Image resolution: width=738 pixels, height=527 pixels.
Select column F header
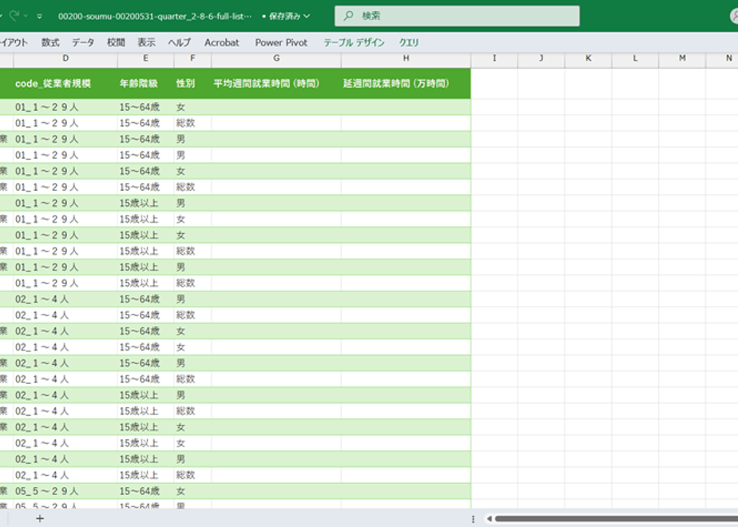(192, 58)
